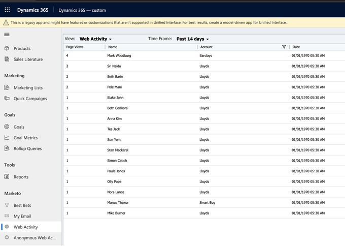
Task: Click Lloyds account in Paula Jones row
Action: (204, 171)
